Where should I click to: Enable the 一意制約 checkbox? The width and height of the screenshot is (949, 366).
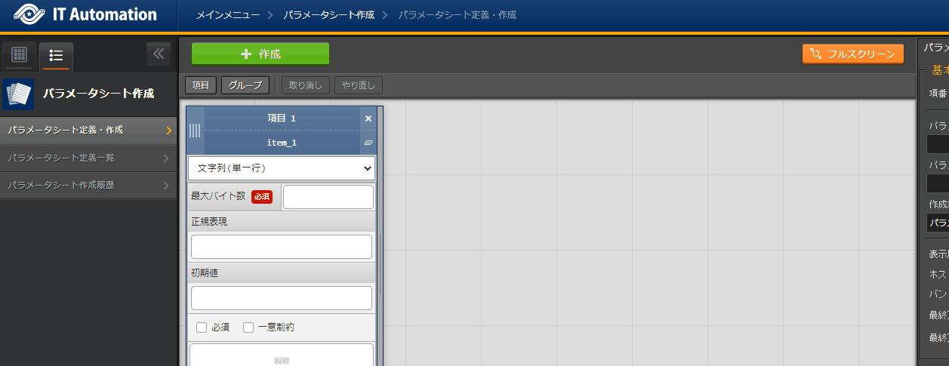pos(248,328)
